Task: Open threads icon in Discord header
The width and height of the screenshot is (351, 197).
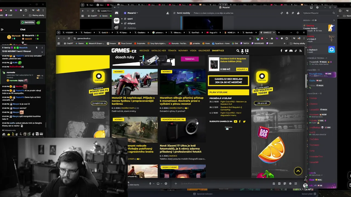Action: click(x=282, y=13)
